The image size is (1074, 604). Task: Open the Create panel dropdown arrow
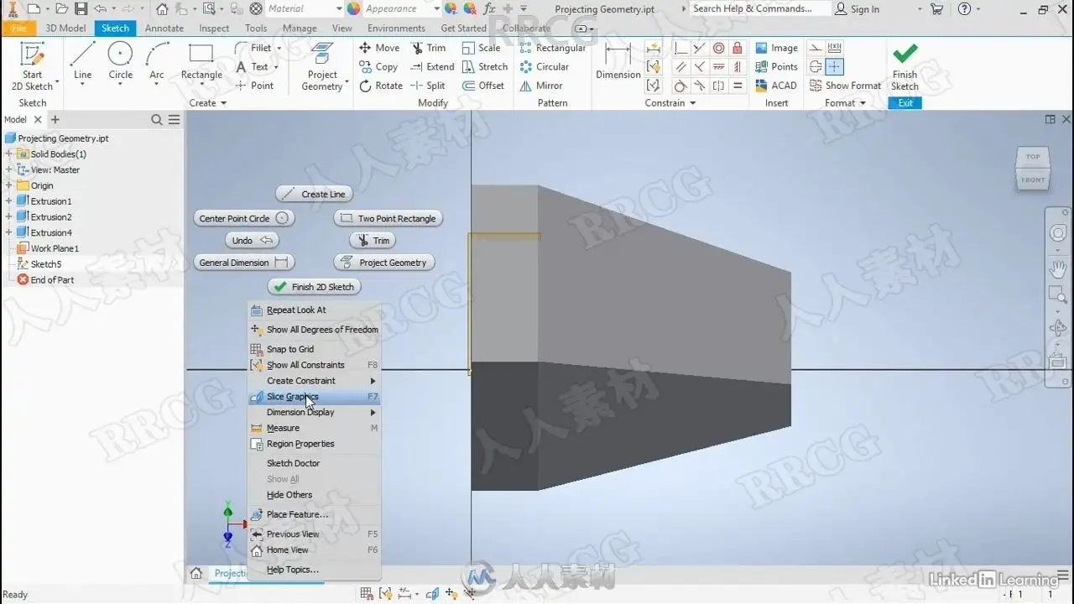(x=223, y=103)
